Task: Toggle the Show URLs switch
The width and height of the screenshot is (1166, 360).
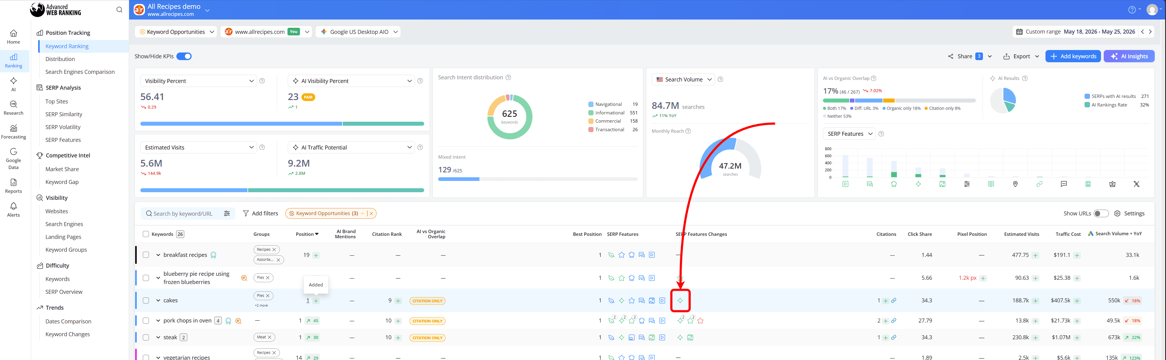Action: coord(1101,214)
